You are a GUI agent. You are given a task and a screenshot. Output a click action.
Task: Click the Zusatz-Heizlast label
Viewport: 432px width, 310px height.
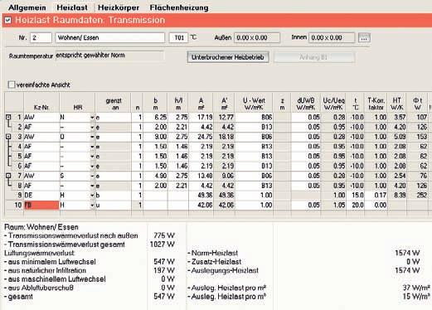(214, 261)
